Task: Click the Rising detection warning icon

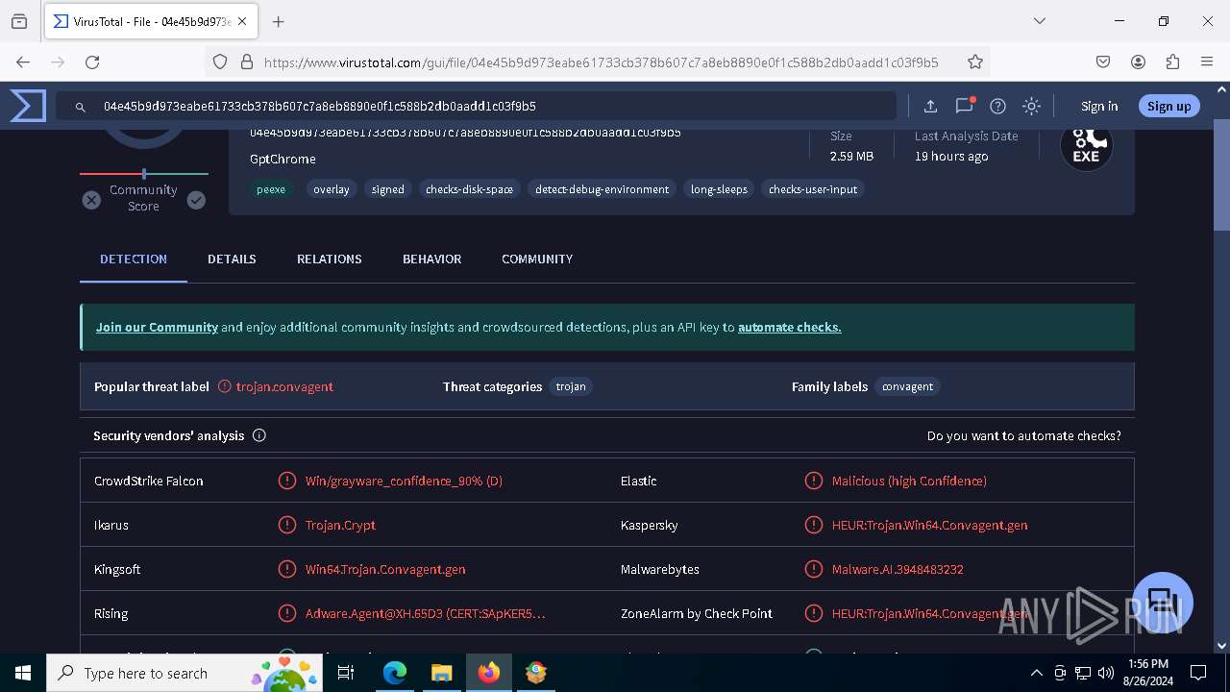Action: point(286,613)
